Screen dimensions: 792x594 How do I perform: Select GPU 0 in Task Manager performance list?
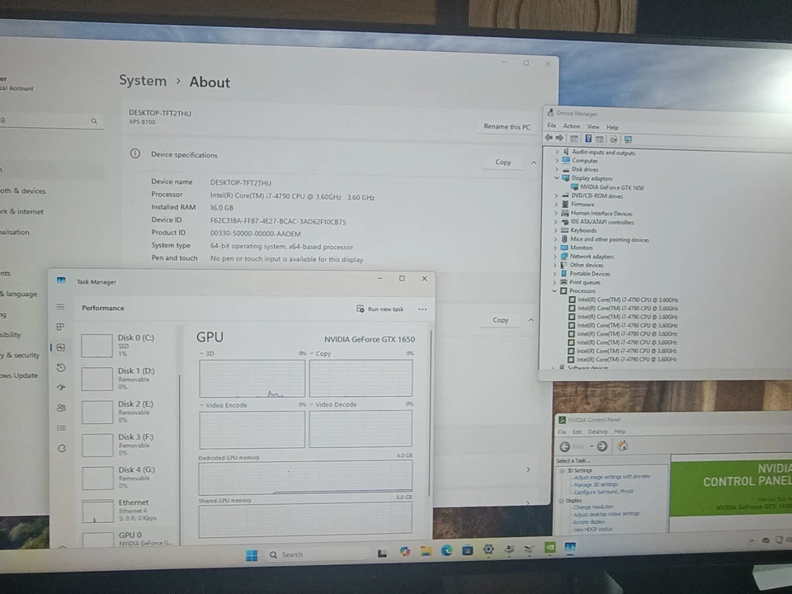pyautogui.click(x=129, y=539)
